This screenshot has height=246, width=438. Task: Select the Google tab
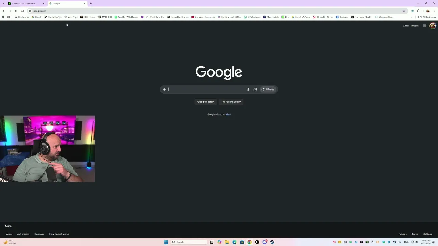pyautogui.click(x=67, y=3)
